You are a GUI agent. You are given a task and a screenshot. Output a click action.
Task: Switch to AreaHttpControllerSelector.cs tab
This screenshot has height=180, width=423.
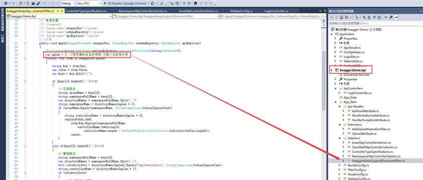199,11
